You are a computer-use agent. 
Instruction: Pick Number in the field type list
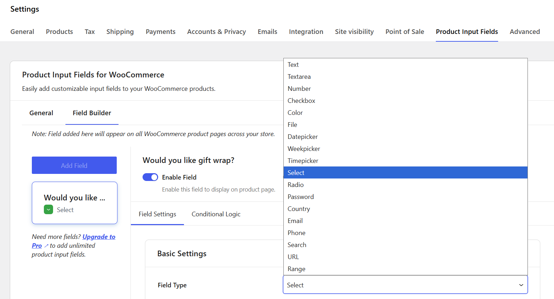tap(405, 89)
